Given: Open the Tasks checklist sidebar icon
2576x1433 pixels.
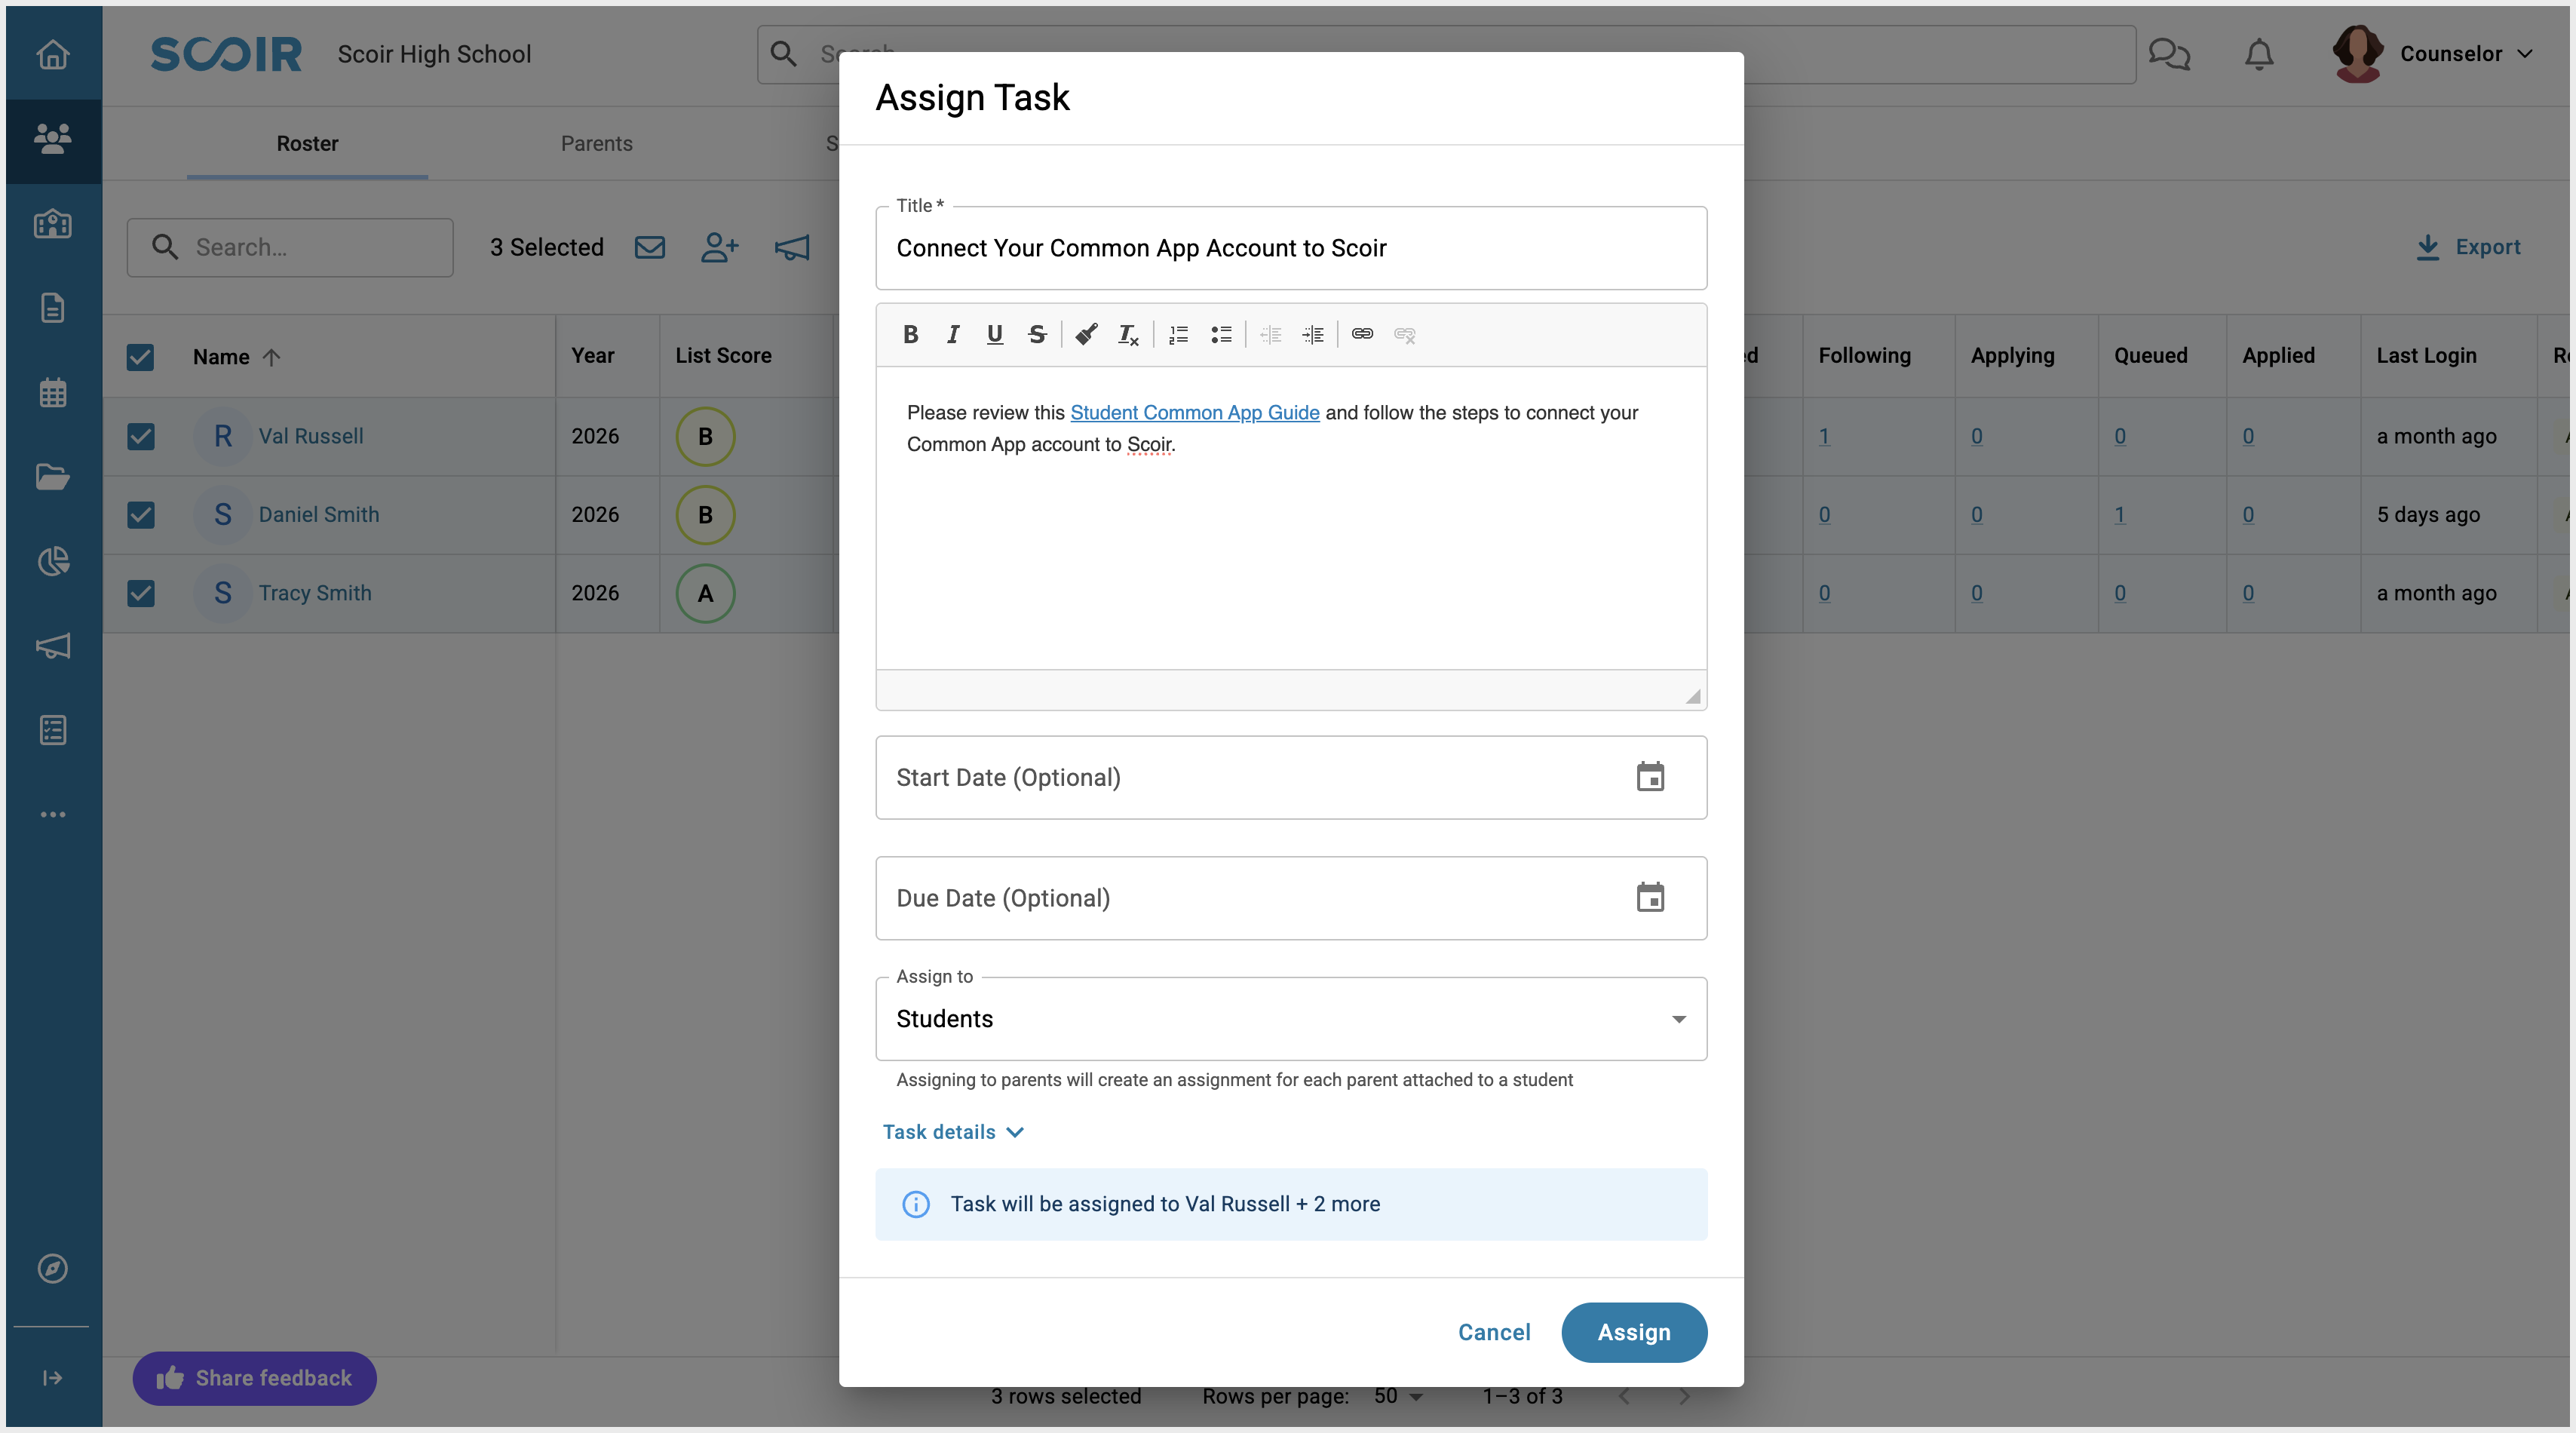Looking at the screenshot, I should point(53,730).
